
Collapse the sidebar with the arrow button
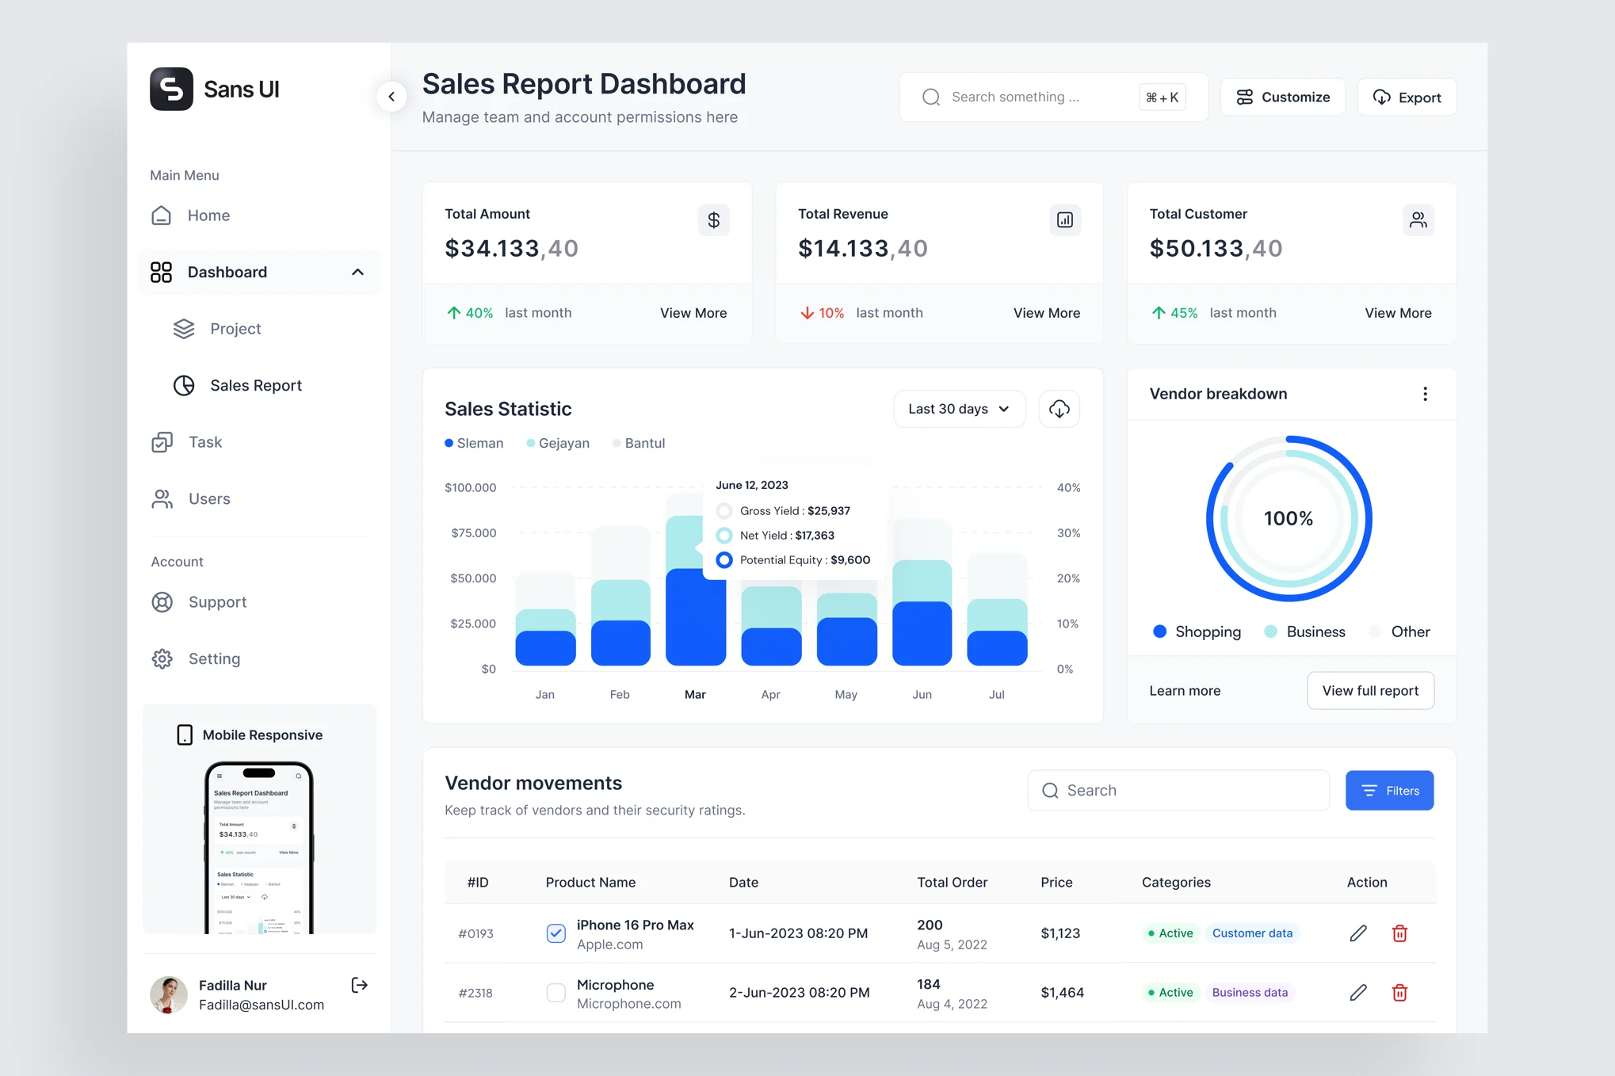point(391,97)
